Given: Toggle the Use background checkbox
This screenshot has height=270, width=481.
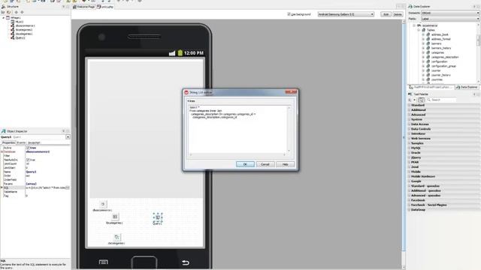Looking at the screenshot, I should tap(289, 14).
